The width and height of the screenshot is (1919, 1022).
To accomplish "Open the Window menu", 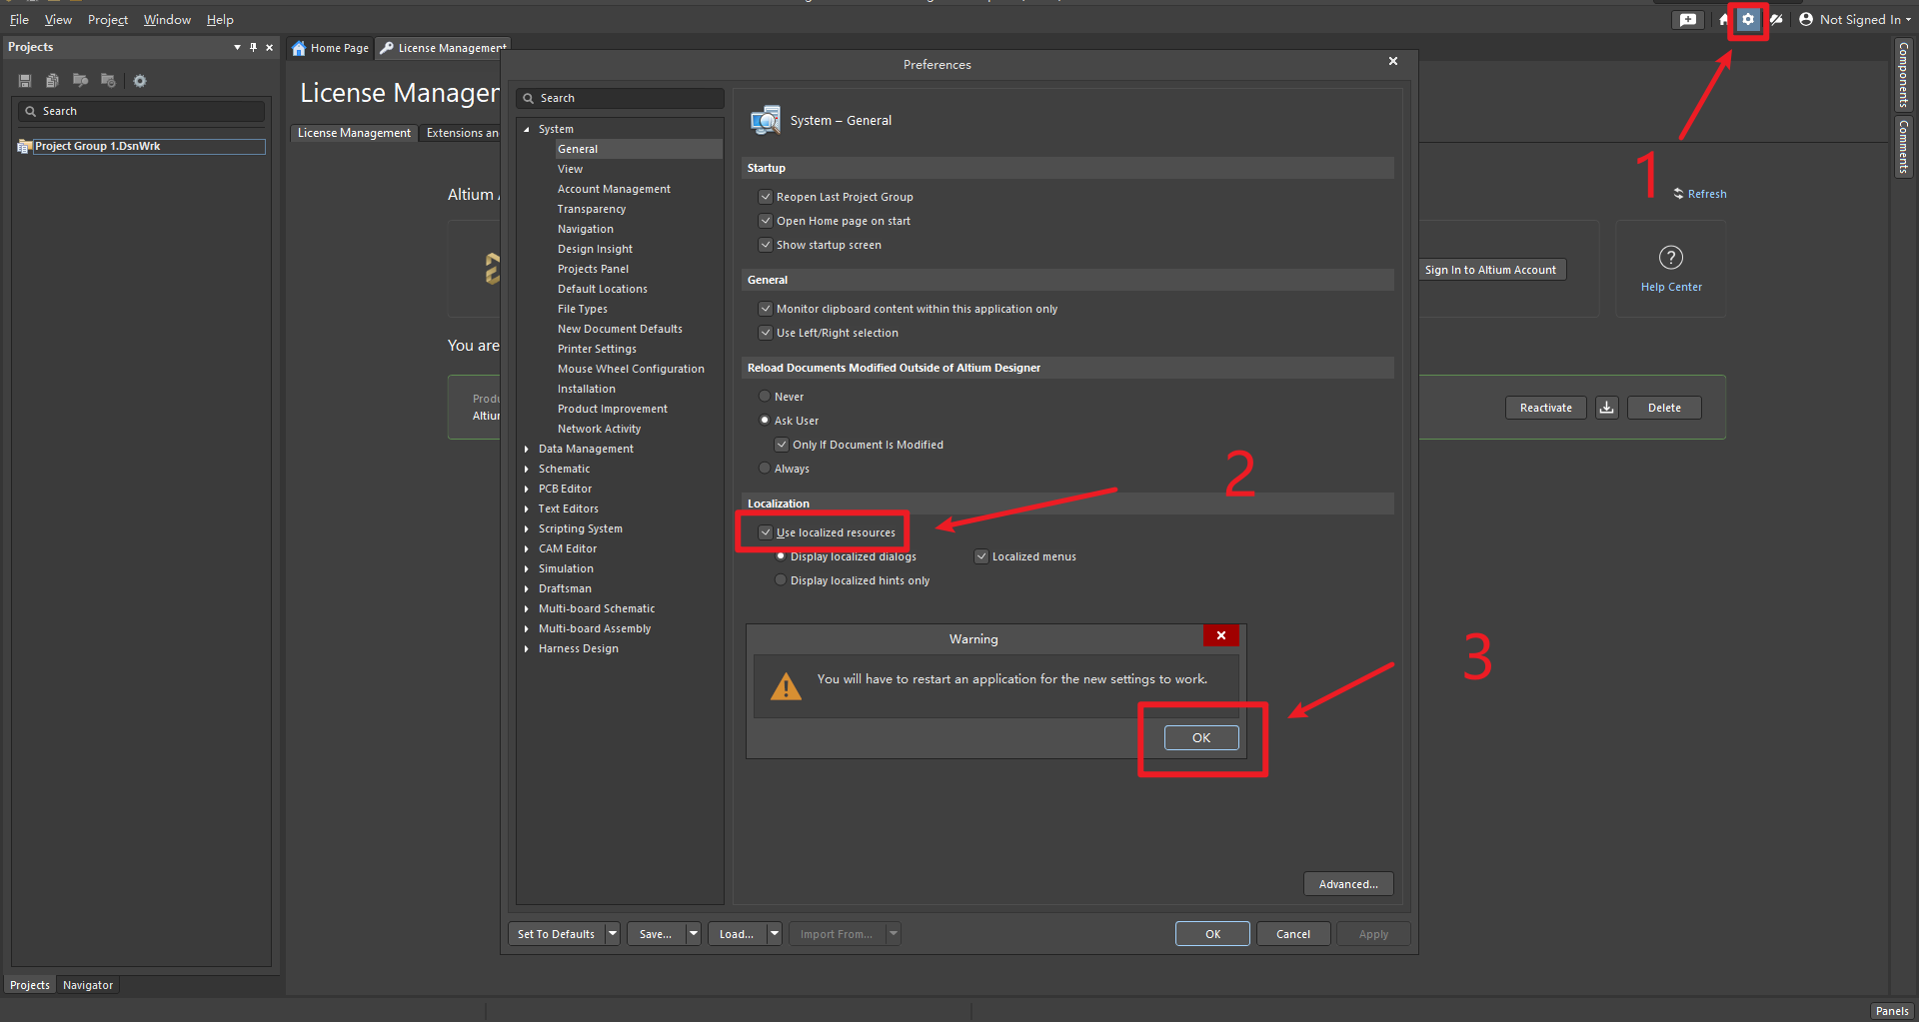I will point(167,20).
